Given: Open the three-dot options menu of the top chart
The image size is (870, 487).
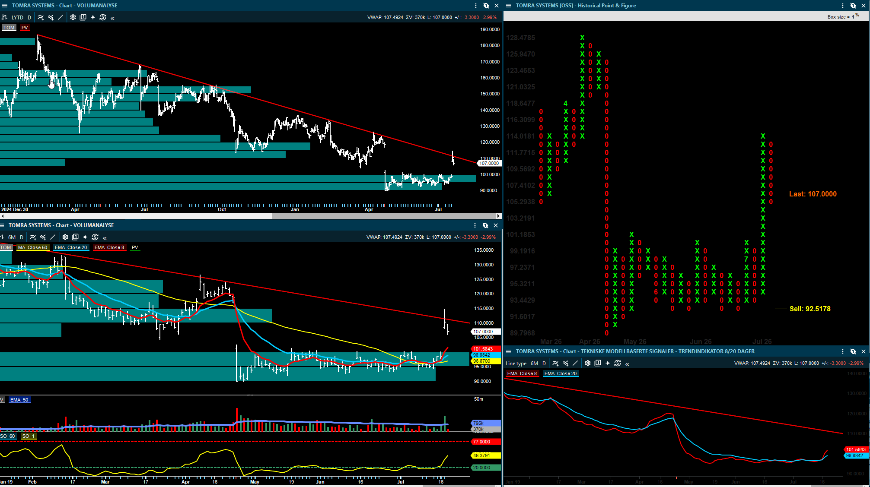Looking at the screenshot, I should click(476, 6).
